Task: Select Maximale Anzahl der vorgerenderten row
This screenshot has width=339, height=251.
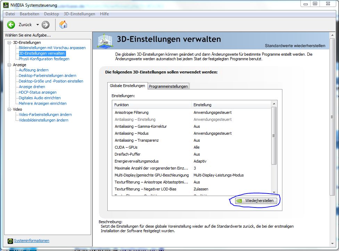Action: click(x=191, y=168)
